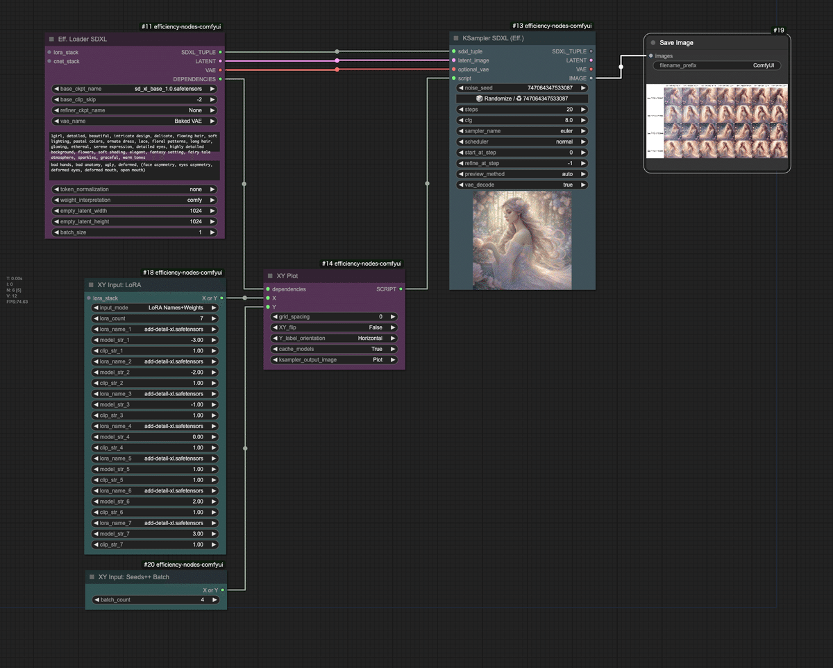The width and height of the screenshot is (833, 668).
Task: Click the empty_latent_width 1024 field
Action: [x=135, y=211]
